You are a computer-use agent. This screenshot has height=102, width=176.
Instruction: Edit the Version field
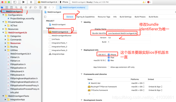(x=129, y=38)
